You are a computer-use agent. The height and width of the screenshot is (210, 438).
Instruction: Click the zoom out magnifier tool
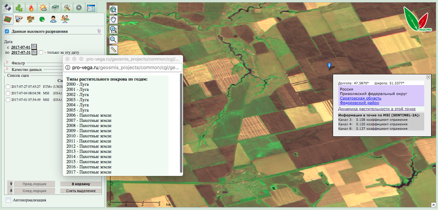tap(114, 40)
